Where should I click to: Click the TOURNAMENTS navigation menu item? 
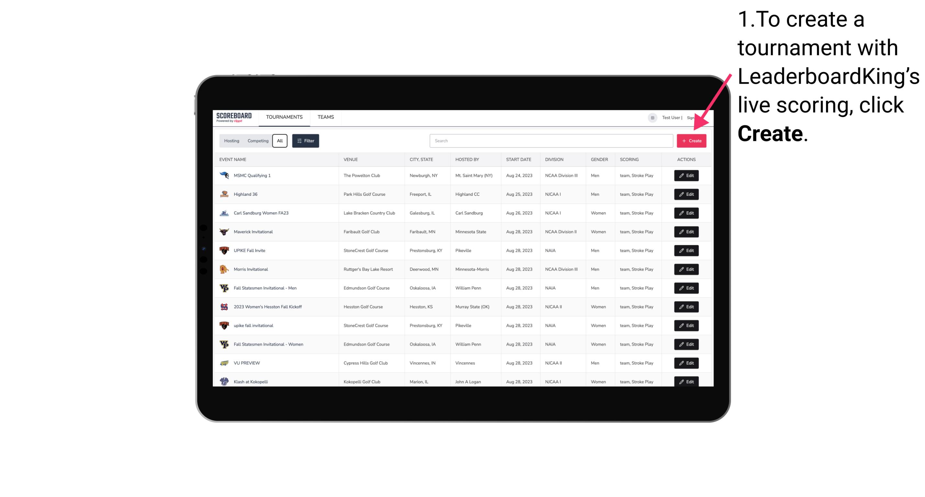point(284,117)
